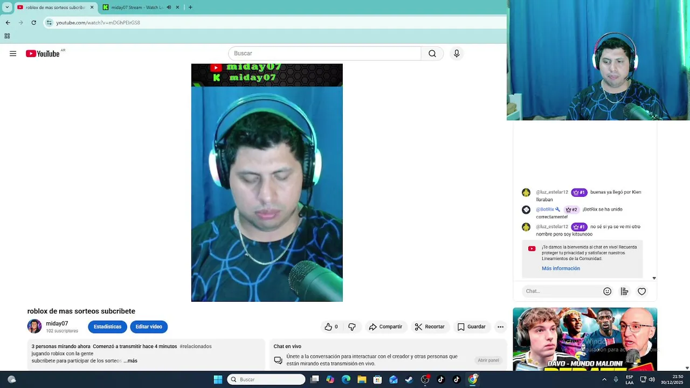
Task: Expand video description with …más
Action: click(130, 361)
